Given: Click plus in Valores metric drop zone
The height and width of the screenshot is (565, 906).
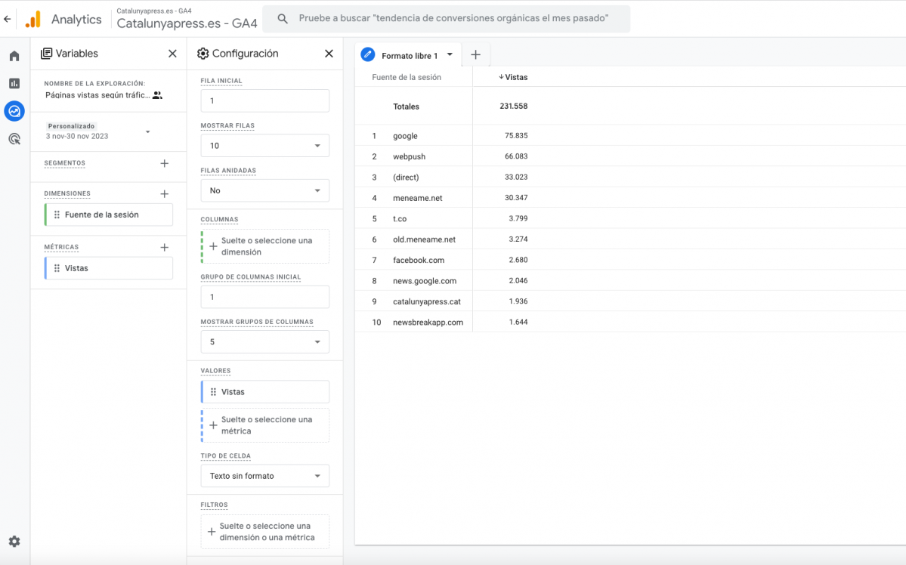Looking at the screenshot, I should pos(213,426).
